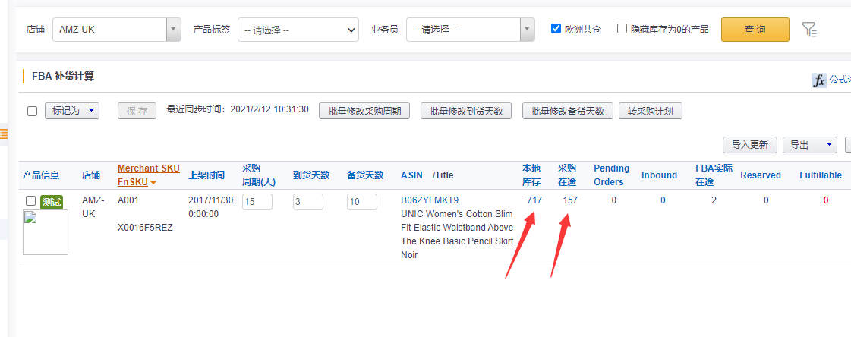Viewport: 851px width, 337px height.
Task: Select the A001 product row checkbox
Action: point(30,200)
